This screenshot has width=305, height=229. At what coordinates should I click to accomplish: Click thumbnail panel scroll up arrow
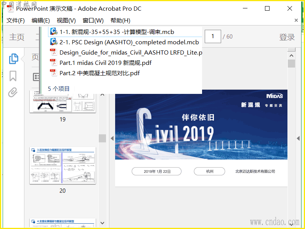click(x=103, y=95)
